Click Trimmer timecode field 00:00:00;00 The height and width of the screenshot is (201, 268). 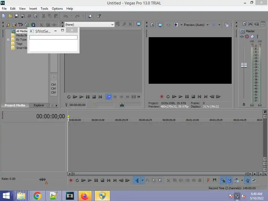77,105
